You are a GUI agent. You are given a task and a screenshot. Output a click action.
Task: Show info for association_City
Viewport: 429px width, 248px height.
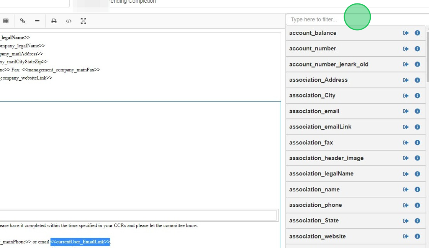(417, 96)
